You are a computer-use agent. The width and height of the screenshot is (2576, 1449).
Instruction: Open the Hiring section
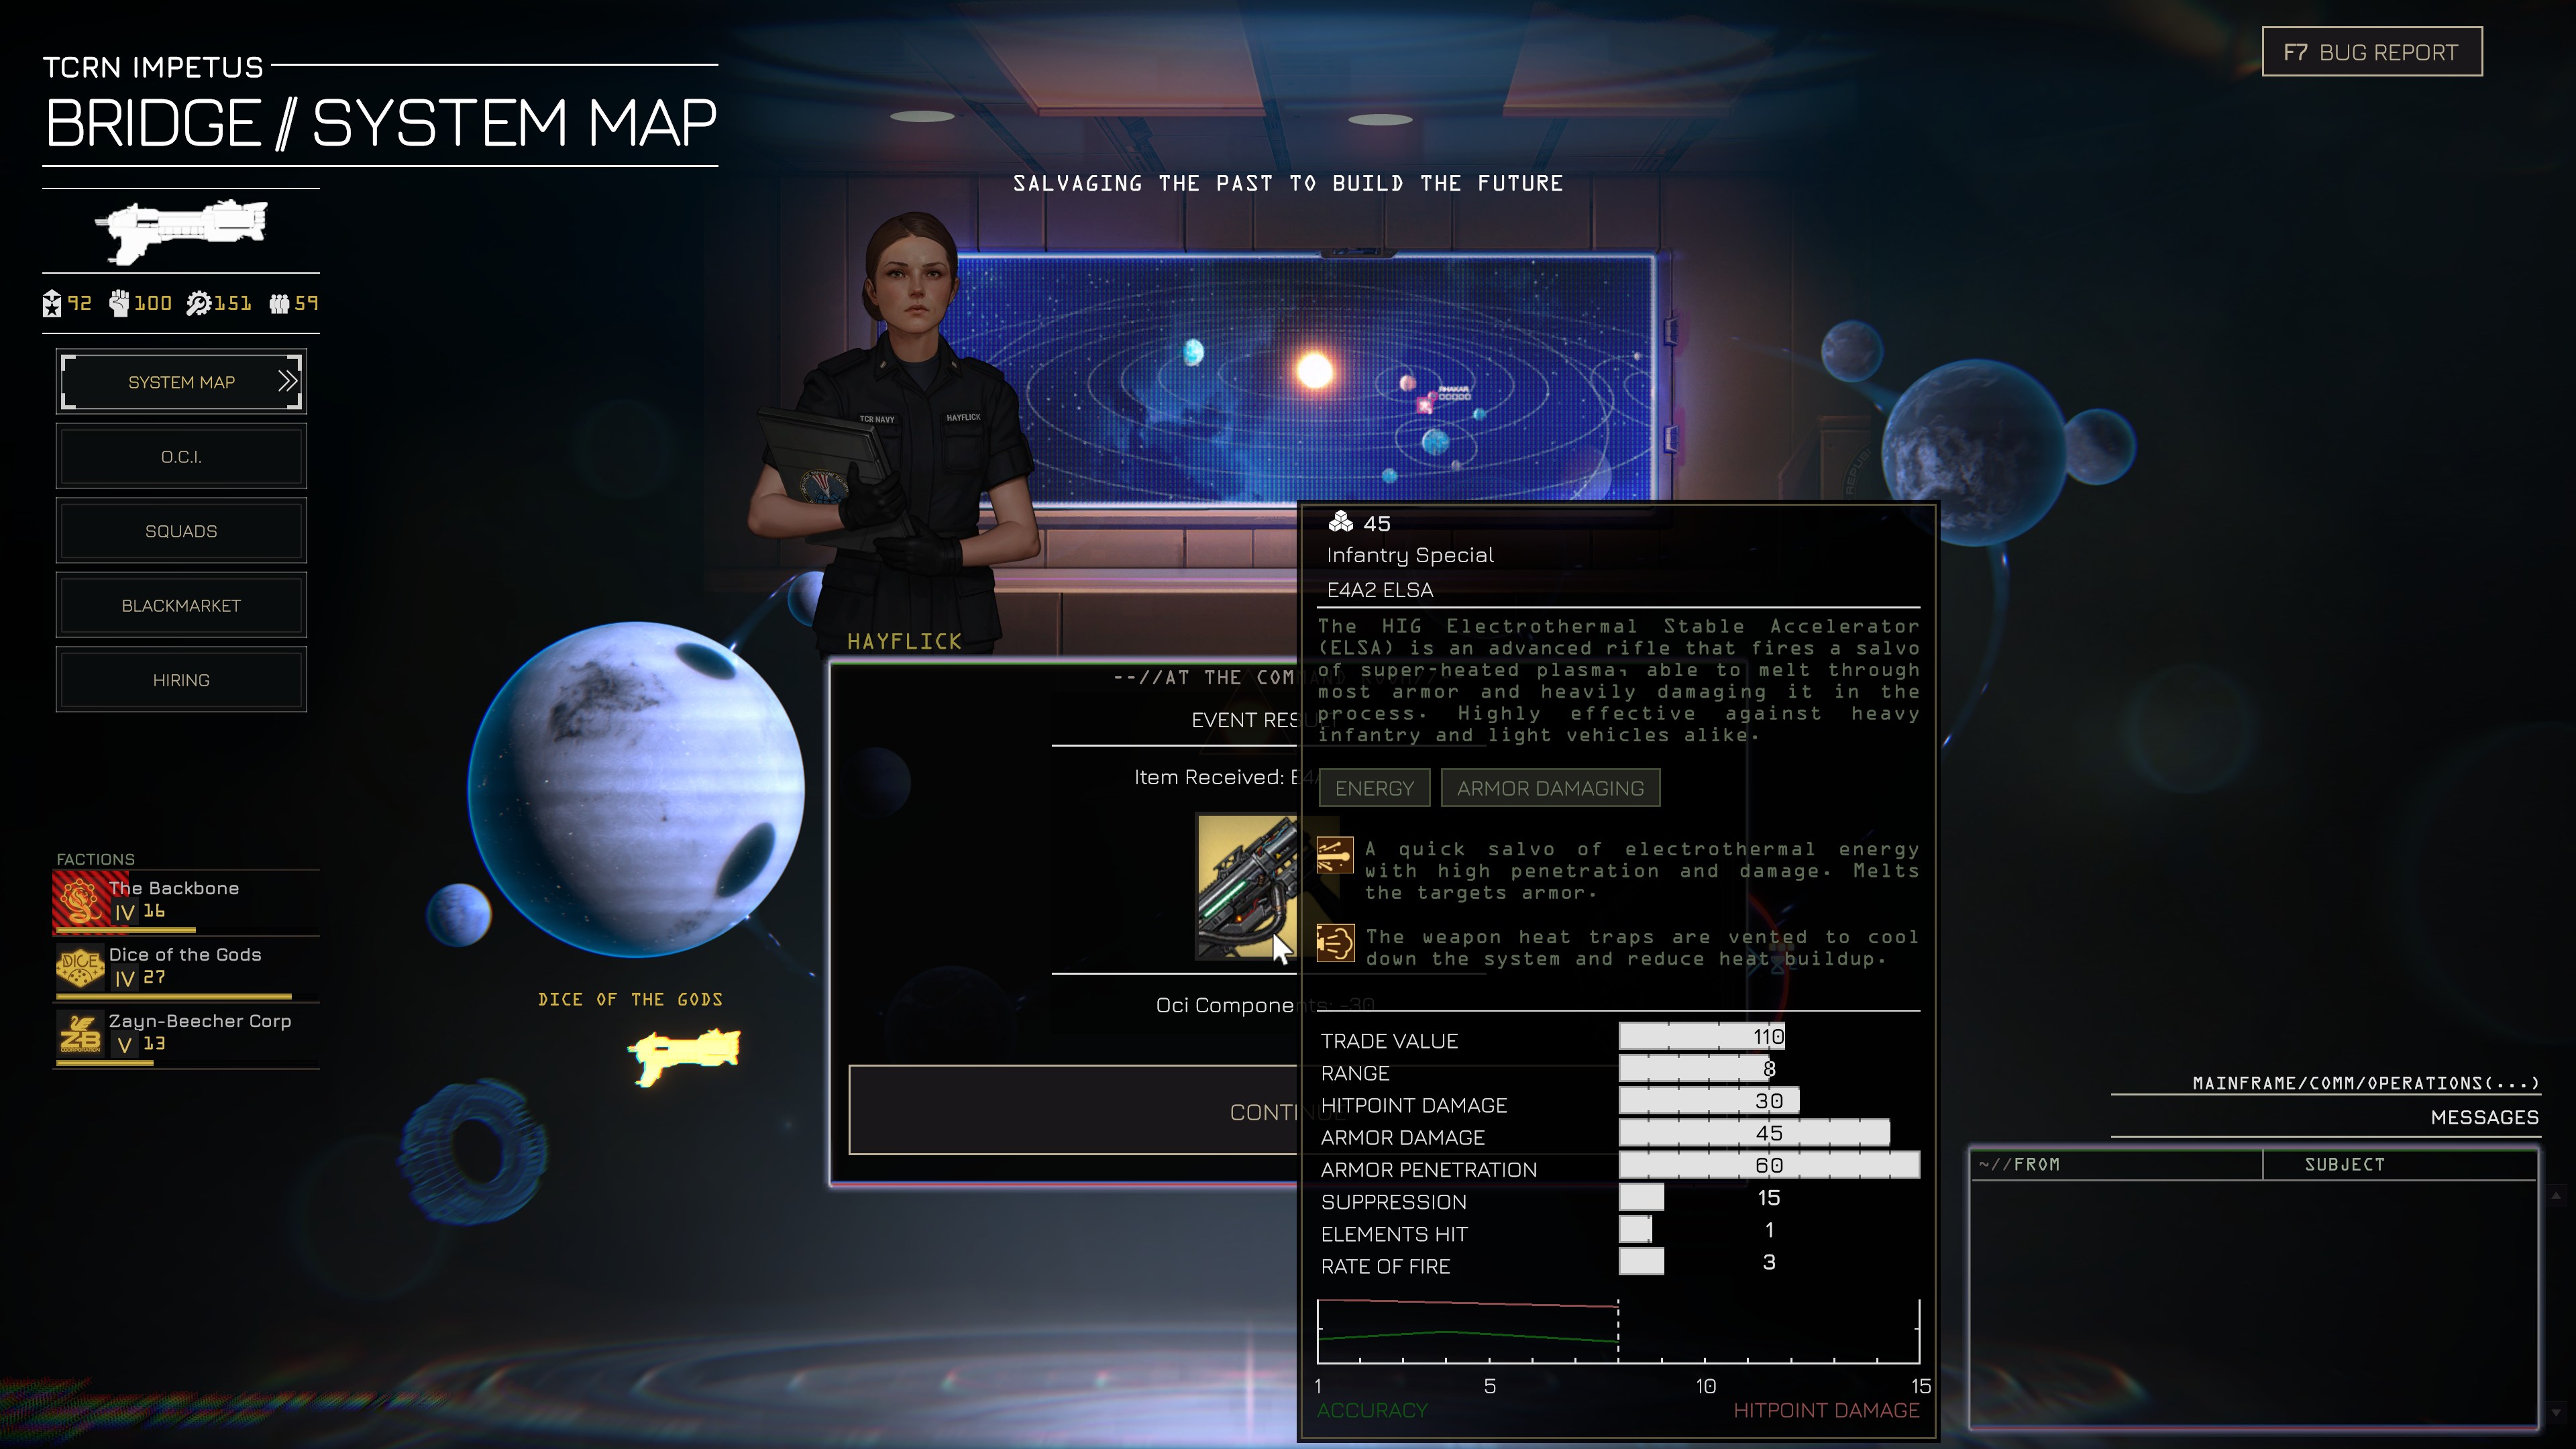[x=181, y=680]
